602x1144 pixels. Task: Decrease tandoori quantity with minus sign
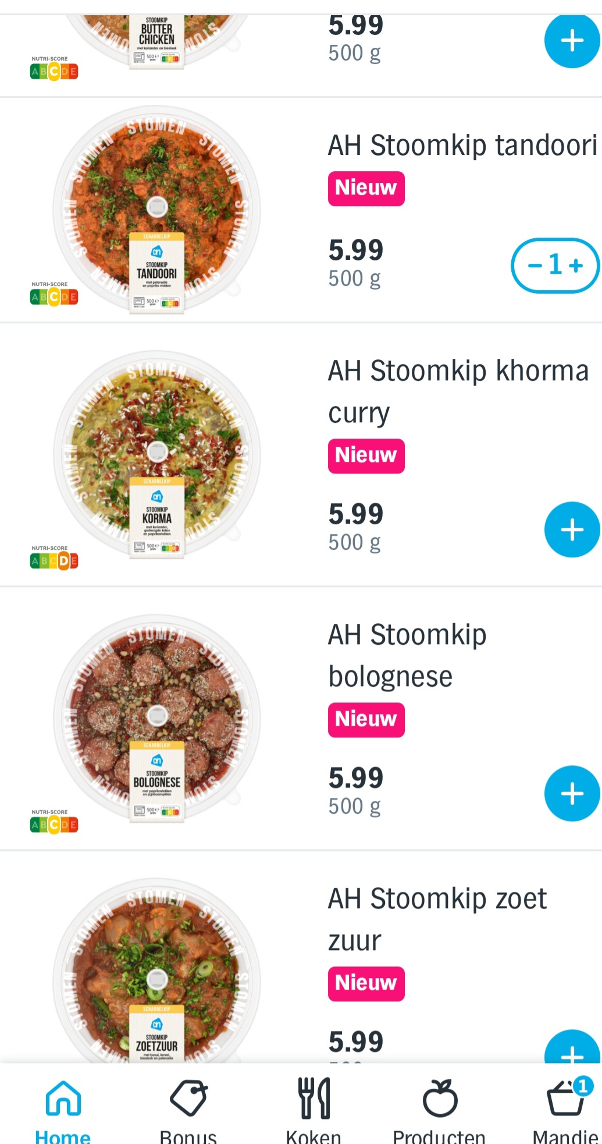tap(535, 266)
